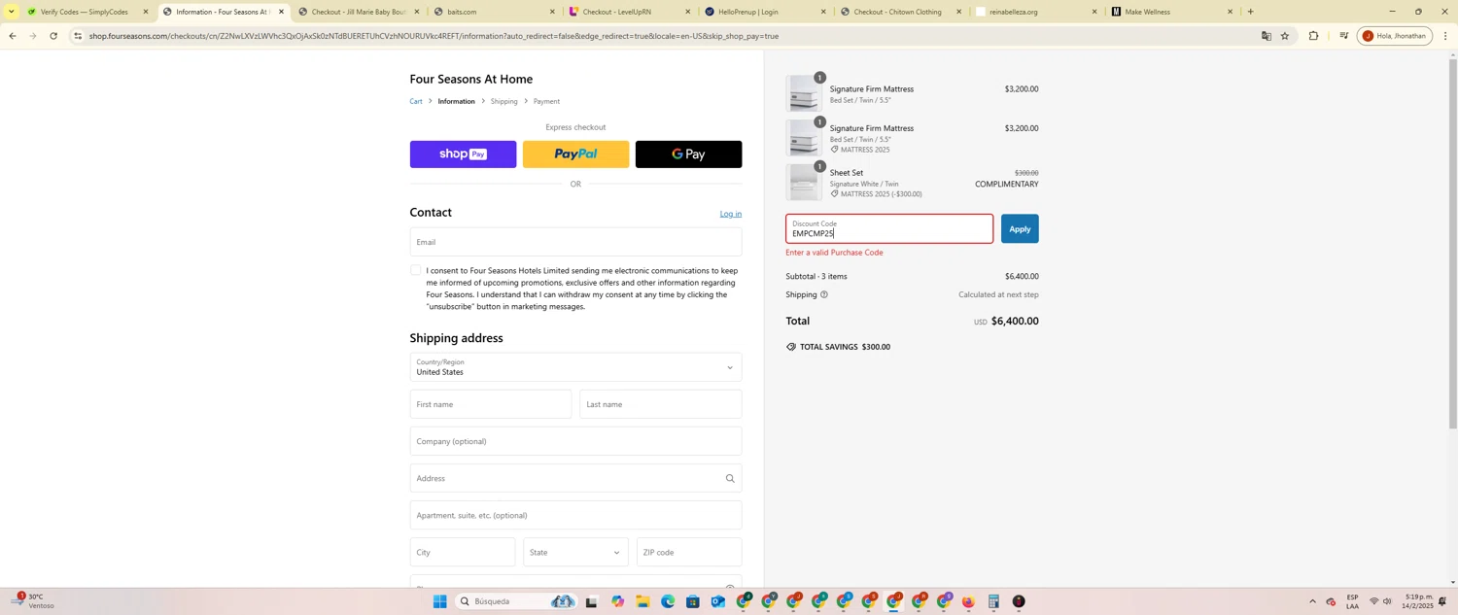Click the Shipping info help icon
This screenshot has width=1458, height=615.
(x=824, y=294)
